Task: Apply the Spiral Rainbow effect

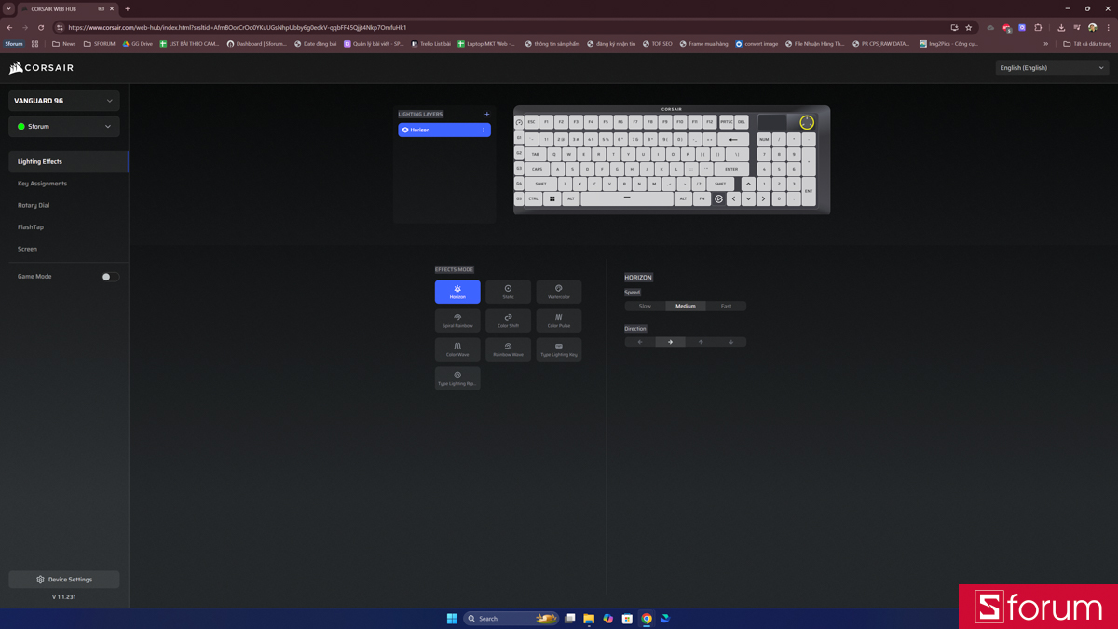Action: [x=457, y=321]
